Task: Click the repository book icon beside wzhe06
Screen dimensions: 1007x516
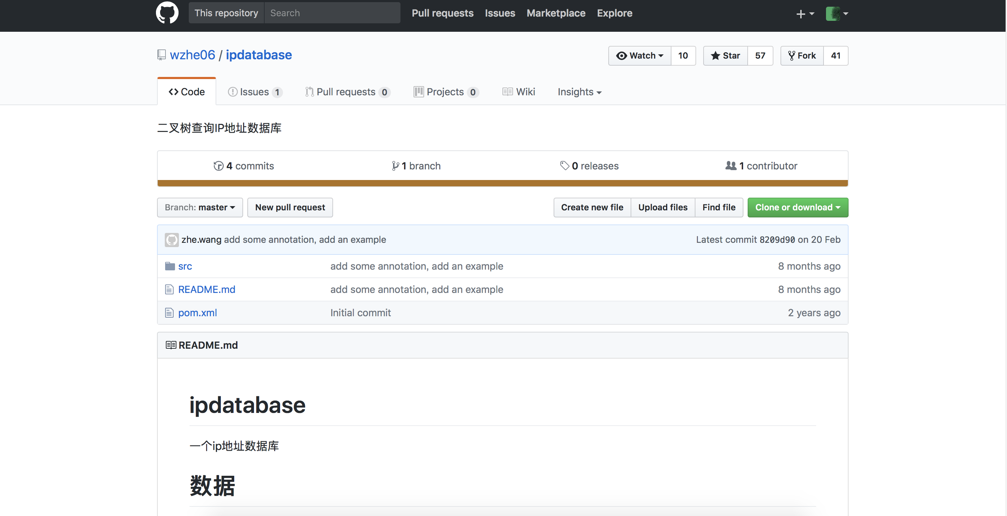Action: pyautogui.click(x=162, y=55)
